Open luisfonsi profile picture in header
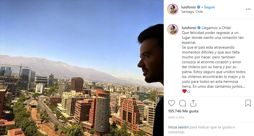 (x=173, y=9)
